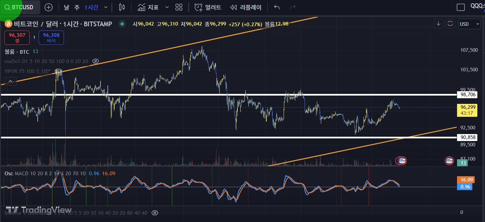Toggle visibility of ma5v1.01 indicator
The width and height of the screenshot is (485, 222).
point(96,61)
